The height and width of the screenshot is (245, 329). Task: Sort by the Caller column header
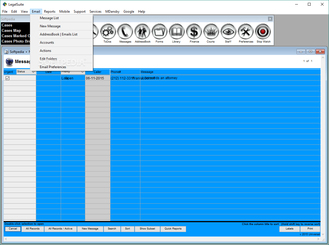(97, 72)
